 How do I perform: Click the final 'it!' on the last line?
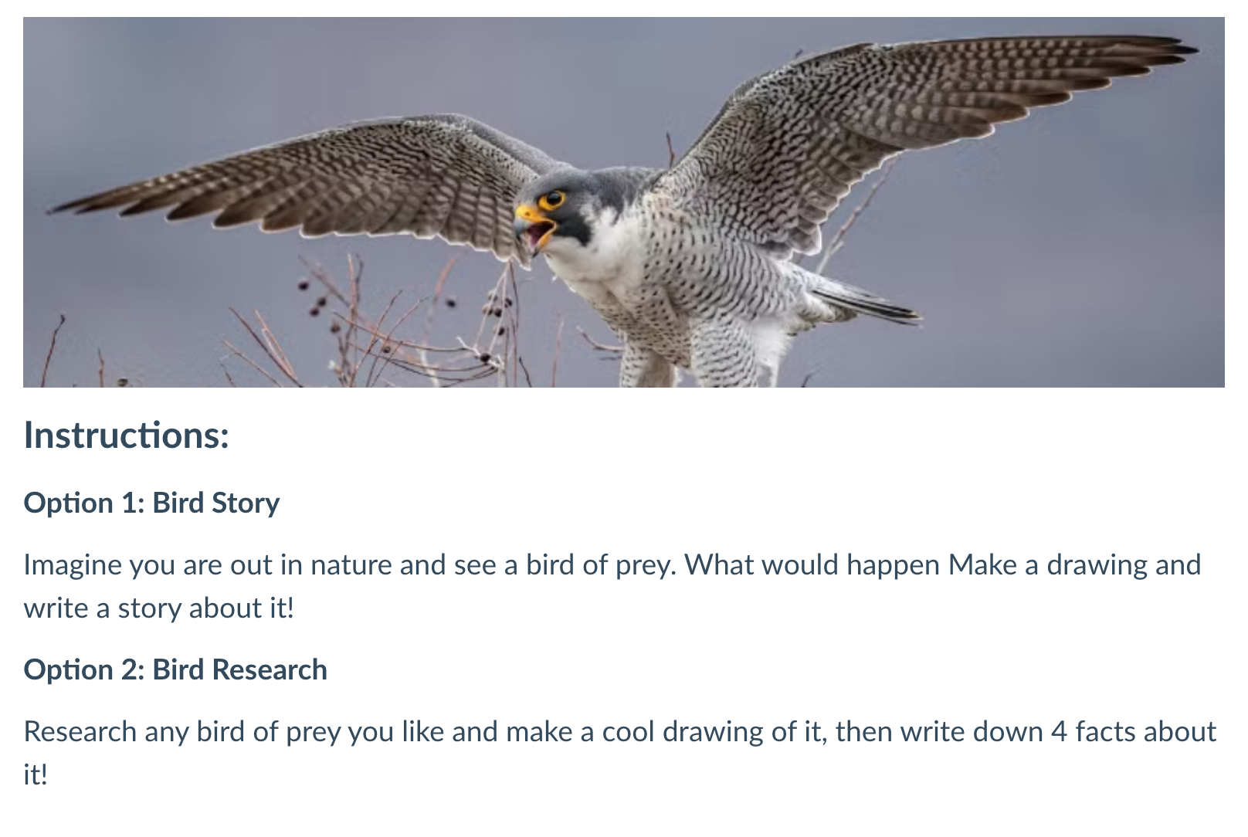tap(36, 774)
